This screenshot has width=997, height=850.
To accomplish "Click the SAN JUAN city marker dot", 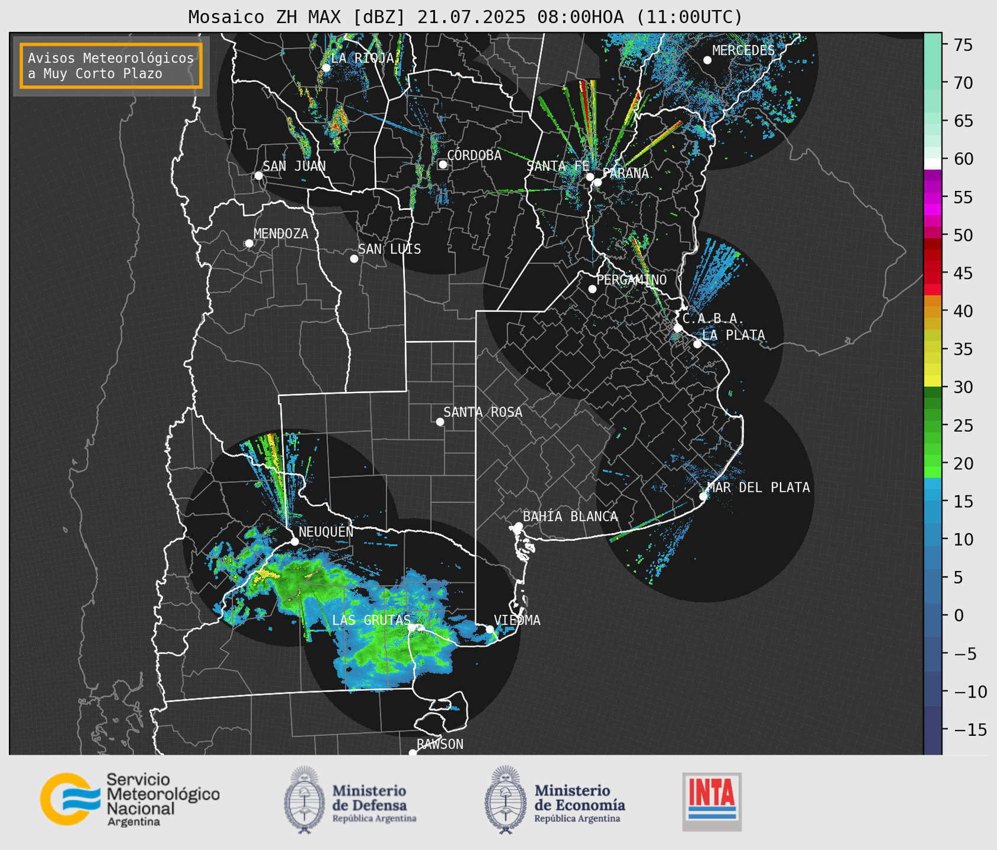I will 258,176.
